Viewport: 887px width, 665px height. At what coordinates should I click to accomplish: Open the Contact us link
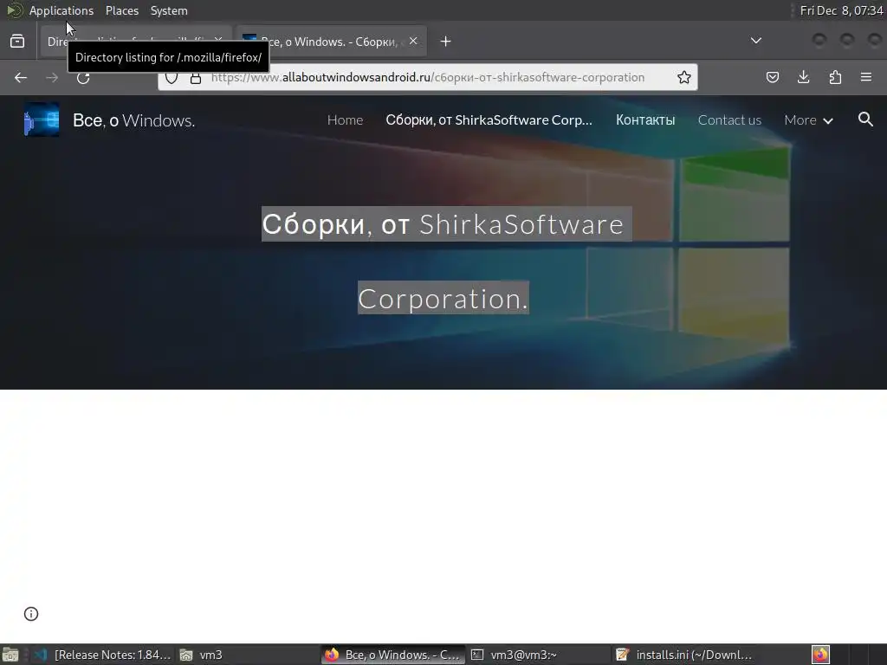pyautogui.click(x=729, y=119)
